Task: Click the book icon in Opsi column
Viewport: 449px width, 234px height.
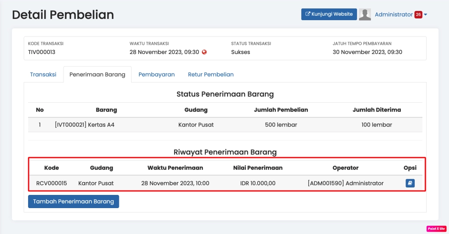Action: coord(410,183)
